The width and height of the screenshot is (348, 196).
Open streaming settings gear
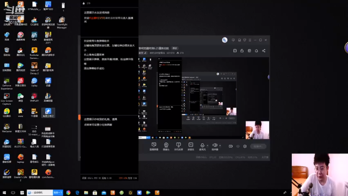[x=245, y=146]
